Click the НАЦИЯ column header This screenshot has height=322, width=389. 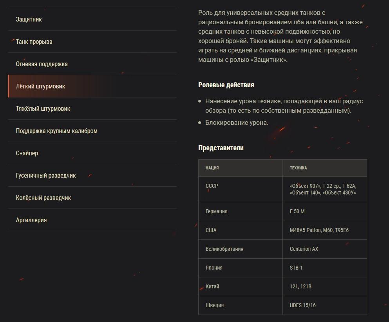pos(212,168)
